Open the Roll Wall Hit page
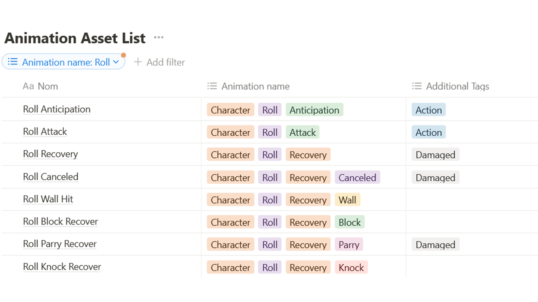This screenshot has width=538, height=302. tap(48, 199)
